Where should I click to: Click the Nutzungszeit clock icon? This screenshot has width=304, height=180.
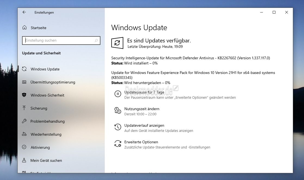[x=118, y=110]
